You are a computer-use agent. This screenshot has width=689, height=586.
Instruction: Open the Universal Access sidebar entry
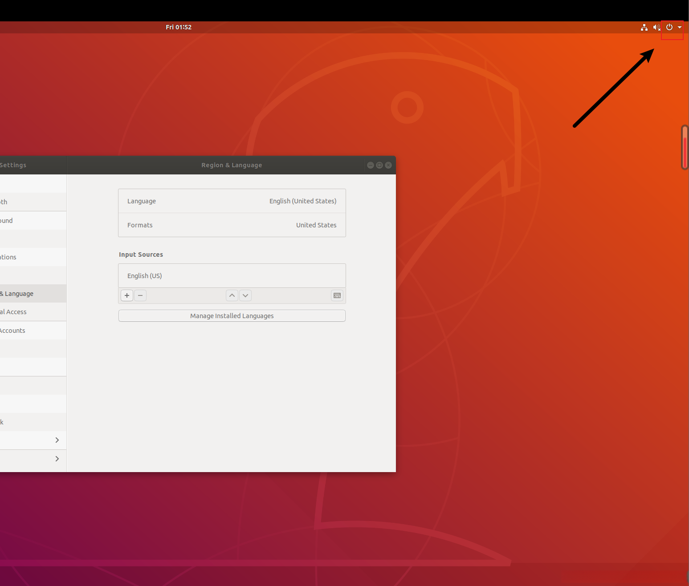(x=33, y=312)
